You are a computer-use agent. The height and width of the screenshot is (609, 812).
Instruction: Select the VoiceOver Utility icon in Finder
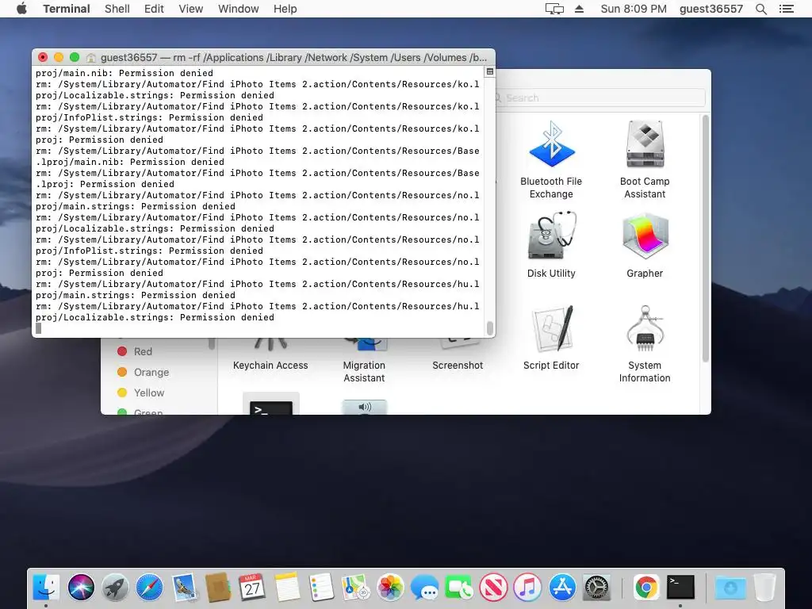[x=365, y=407]
